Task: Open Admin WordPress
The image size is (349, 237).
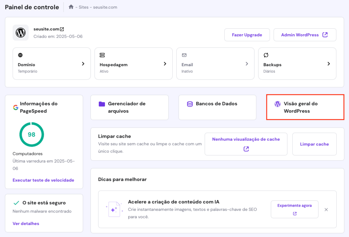Action: [305, 34]
